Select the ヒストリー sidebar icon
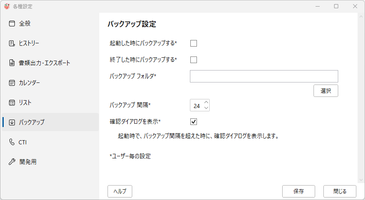The image size is (365, 200). pyautogui.click(x=12, y=43)
